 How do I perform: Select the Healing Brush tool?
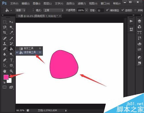click(x=5, y=38)
